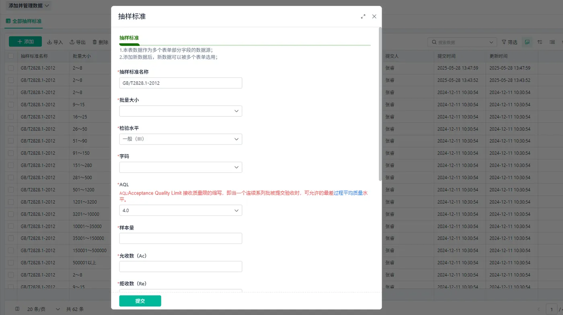The width and height of the screenshot is (563, 315).
Task: Open the 字码 dropdown
Action: 181,167
